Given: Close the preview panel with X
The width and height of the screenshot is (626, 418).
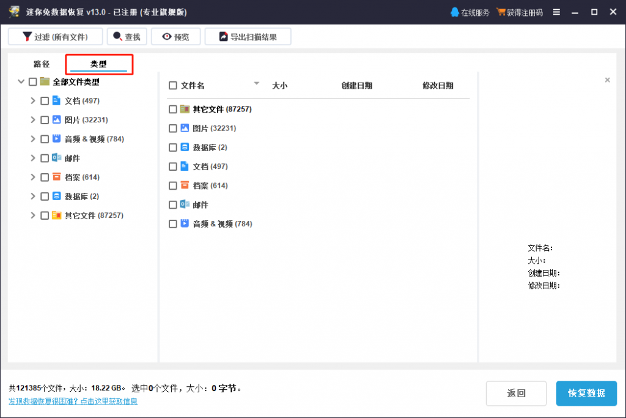Looking at the screenshot, I should pos(607,80).
